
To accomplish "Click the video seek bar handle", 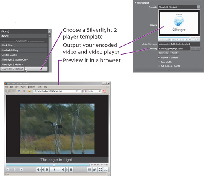I will point(54,165).
